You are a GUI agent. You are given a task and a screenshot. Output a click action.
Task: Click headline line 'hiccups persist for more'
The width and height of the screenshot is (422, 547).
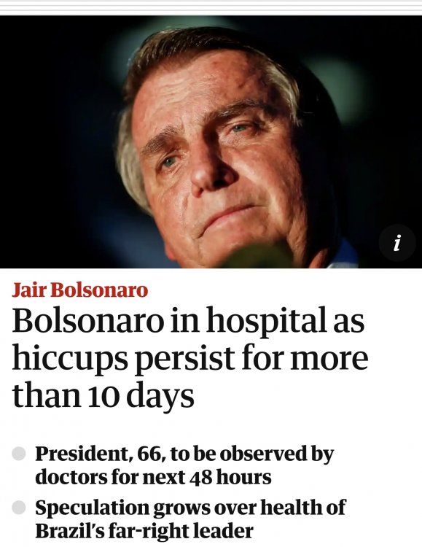tap(190, 359)
